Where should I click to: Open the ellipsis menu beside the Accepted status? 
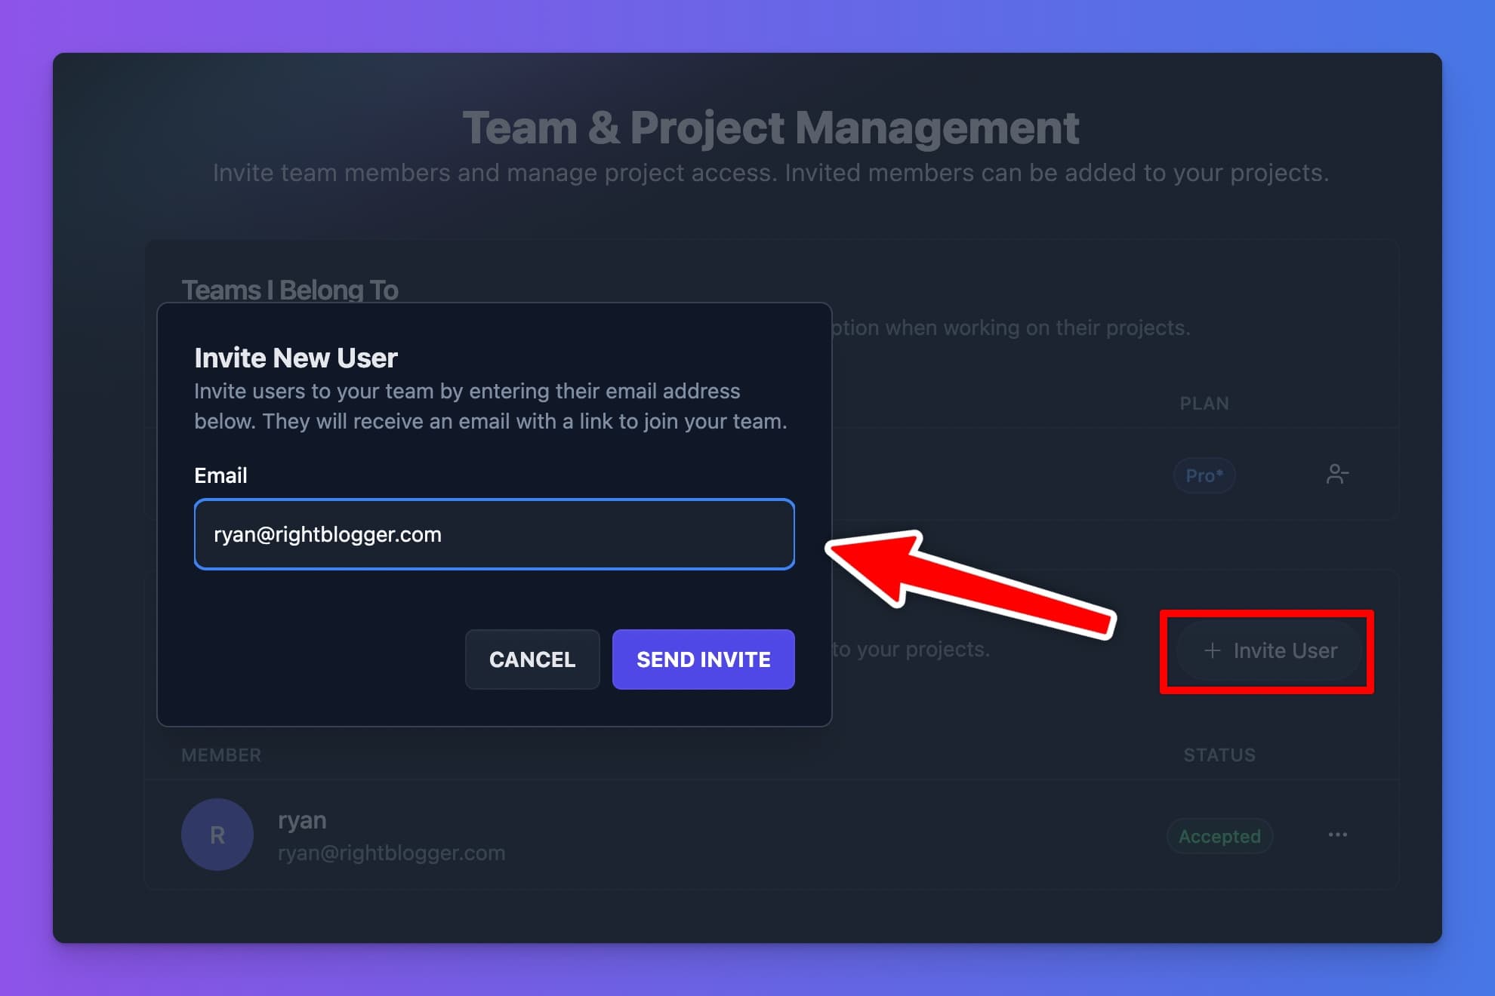1338,835
